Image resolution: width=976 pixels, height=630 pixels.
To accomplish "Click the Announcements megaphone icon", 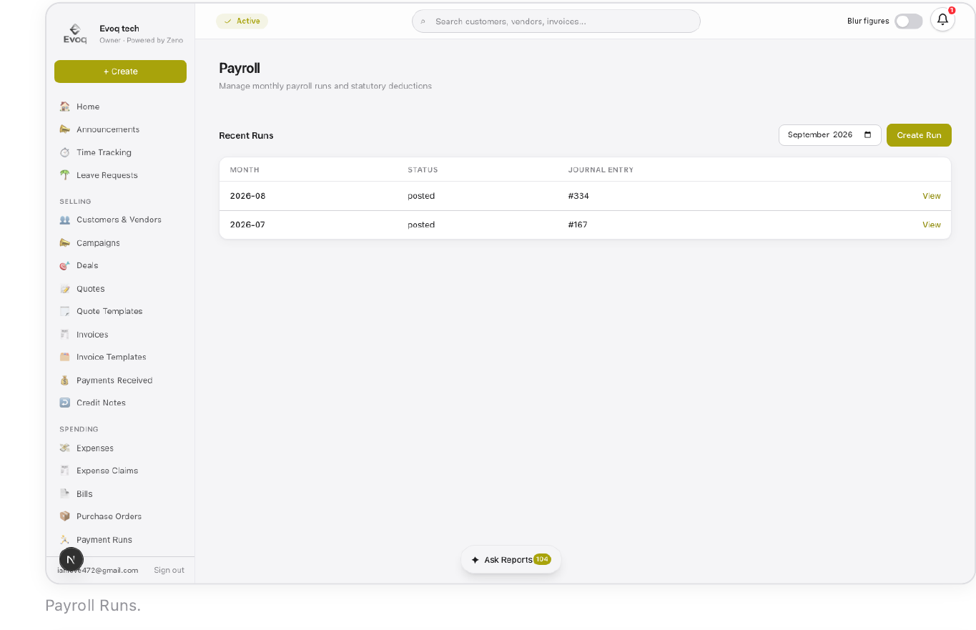I will tap(65, 129).
